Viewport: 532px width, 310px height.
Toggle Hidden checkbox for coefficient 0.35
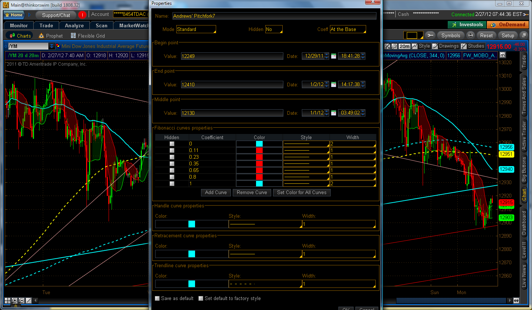(x=172, y=163)
